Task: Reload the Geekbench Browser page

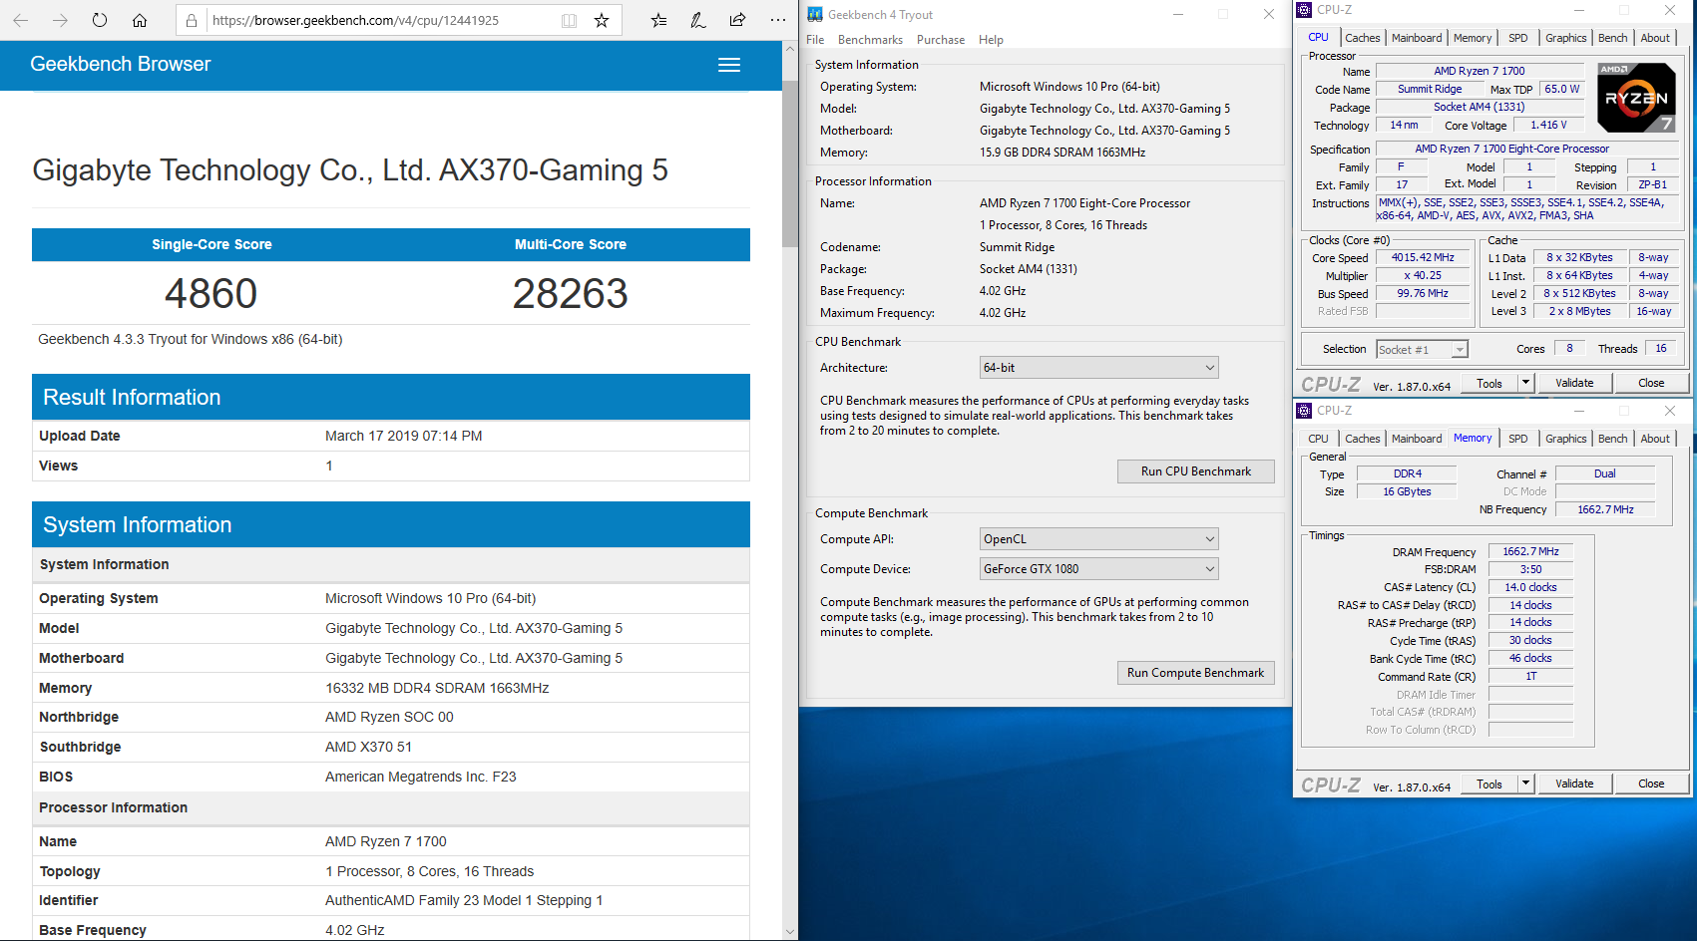Action: (x=100, y=20)
